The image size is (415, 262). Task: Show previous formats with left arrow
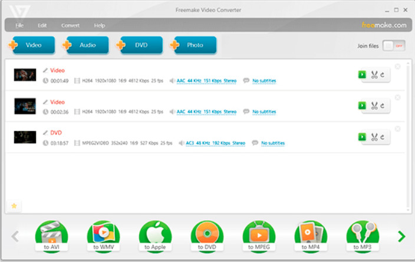pos(15,236)
